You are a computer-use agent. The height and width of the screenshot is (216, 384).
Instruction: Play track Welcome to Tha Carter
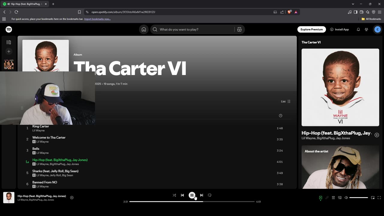(x=49, y=137)
